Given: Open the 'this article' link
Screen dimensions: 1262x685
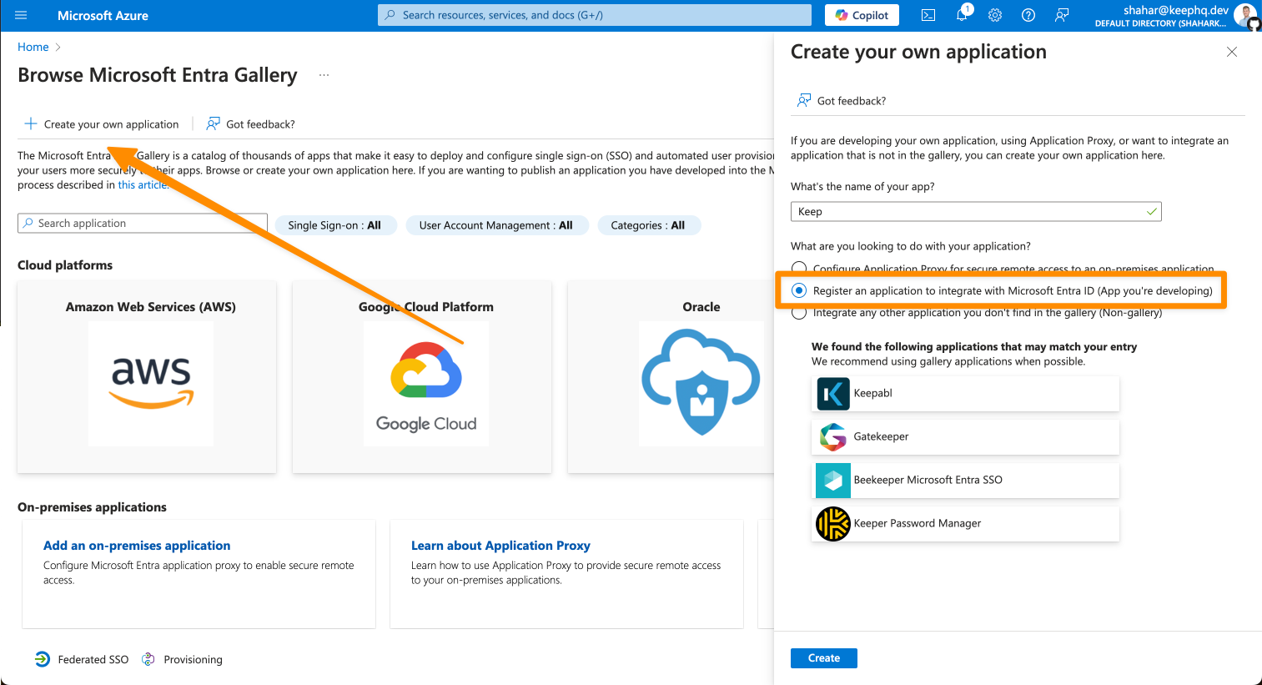Looking at the screenshot, I should tap(143, 185).
